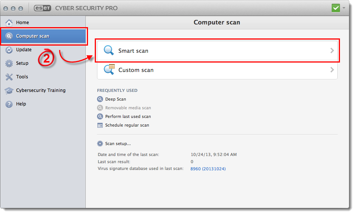The image size is (355, 214).
Task: Click the Cybersecurity Training graduation cap icon
Action: pos(9,90)
